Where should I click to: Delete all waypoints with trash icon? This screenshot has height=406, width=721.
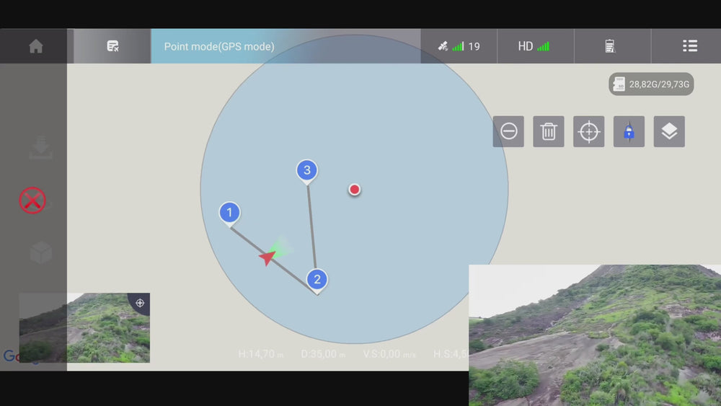(549, 132)
